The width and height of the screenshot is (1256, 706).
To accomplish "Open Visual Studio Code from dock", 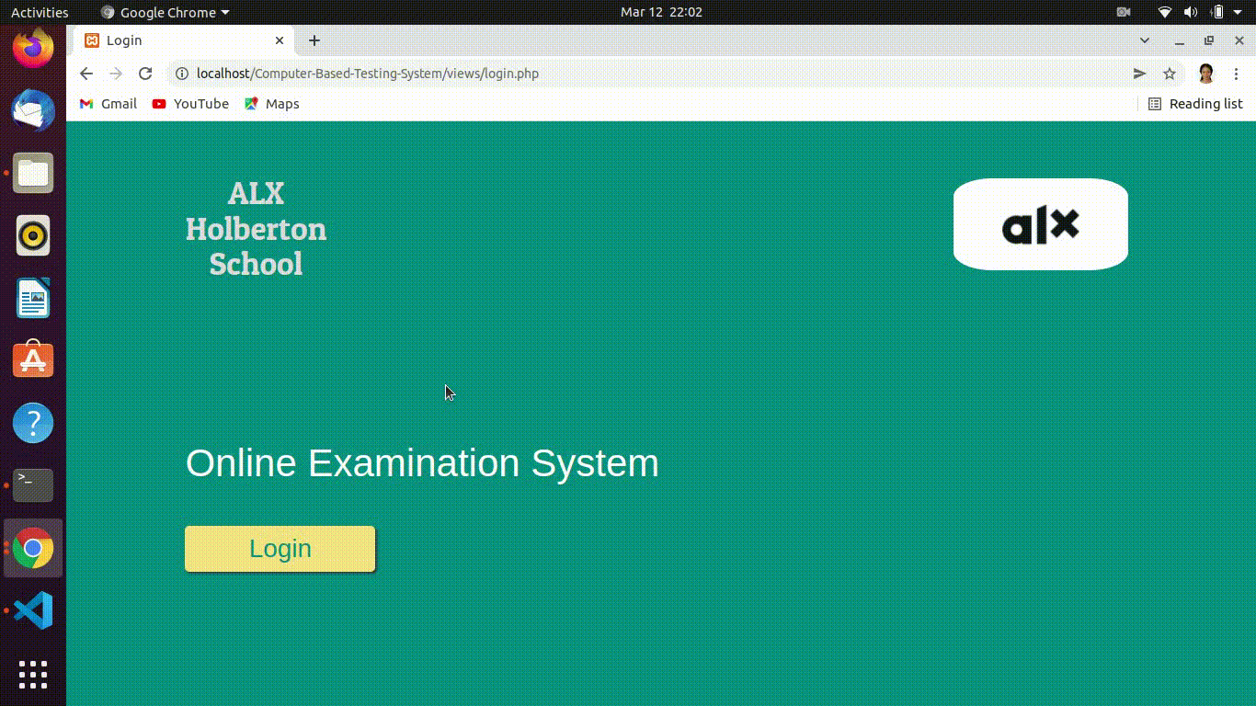I will (33, 610).
